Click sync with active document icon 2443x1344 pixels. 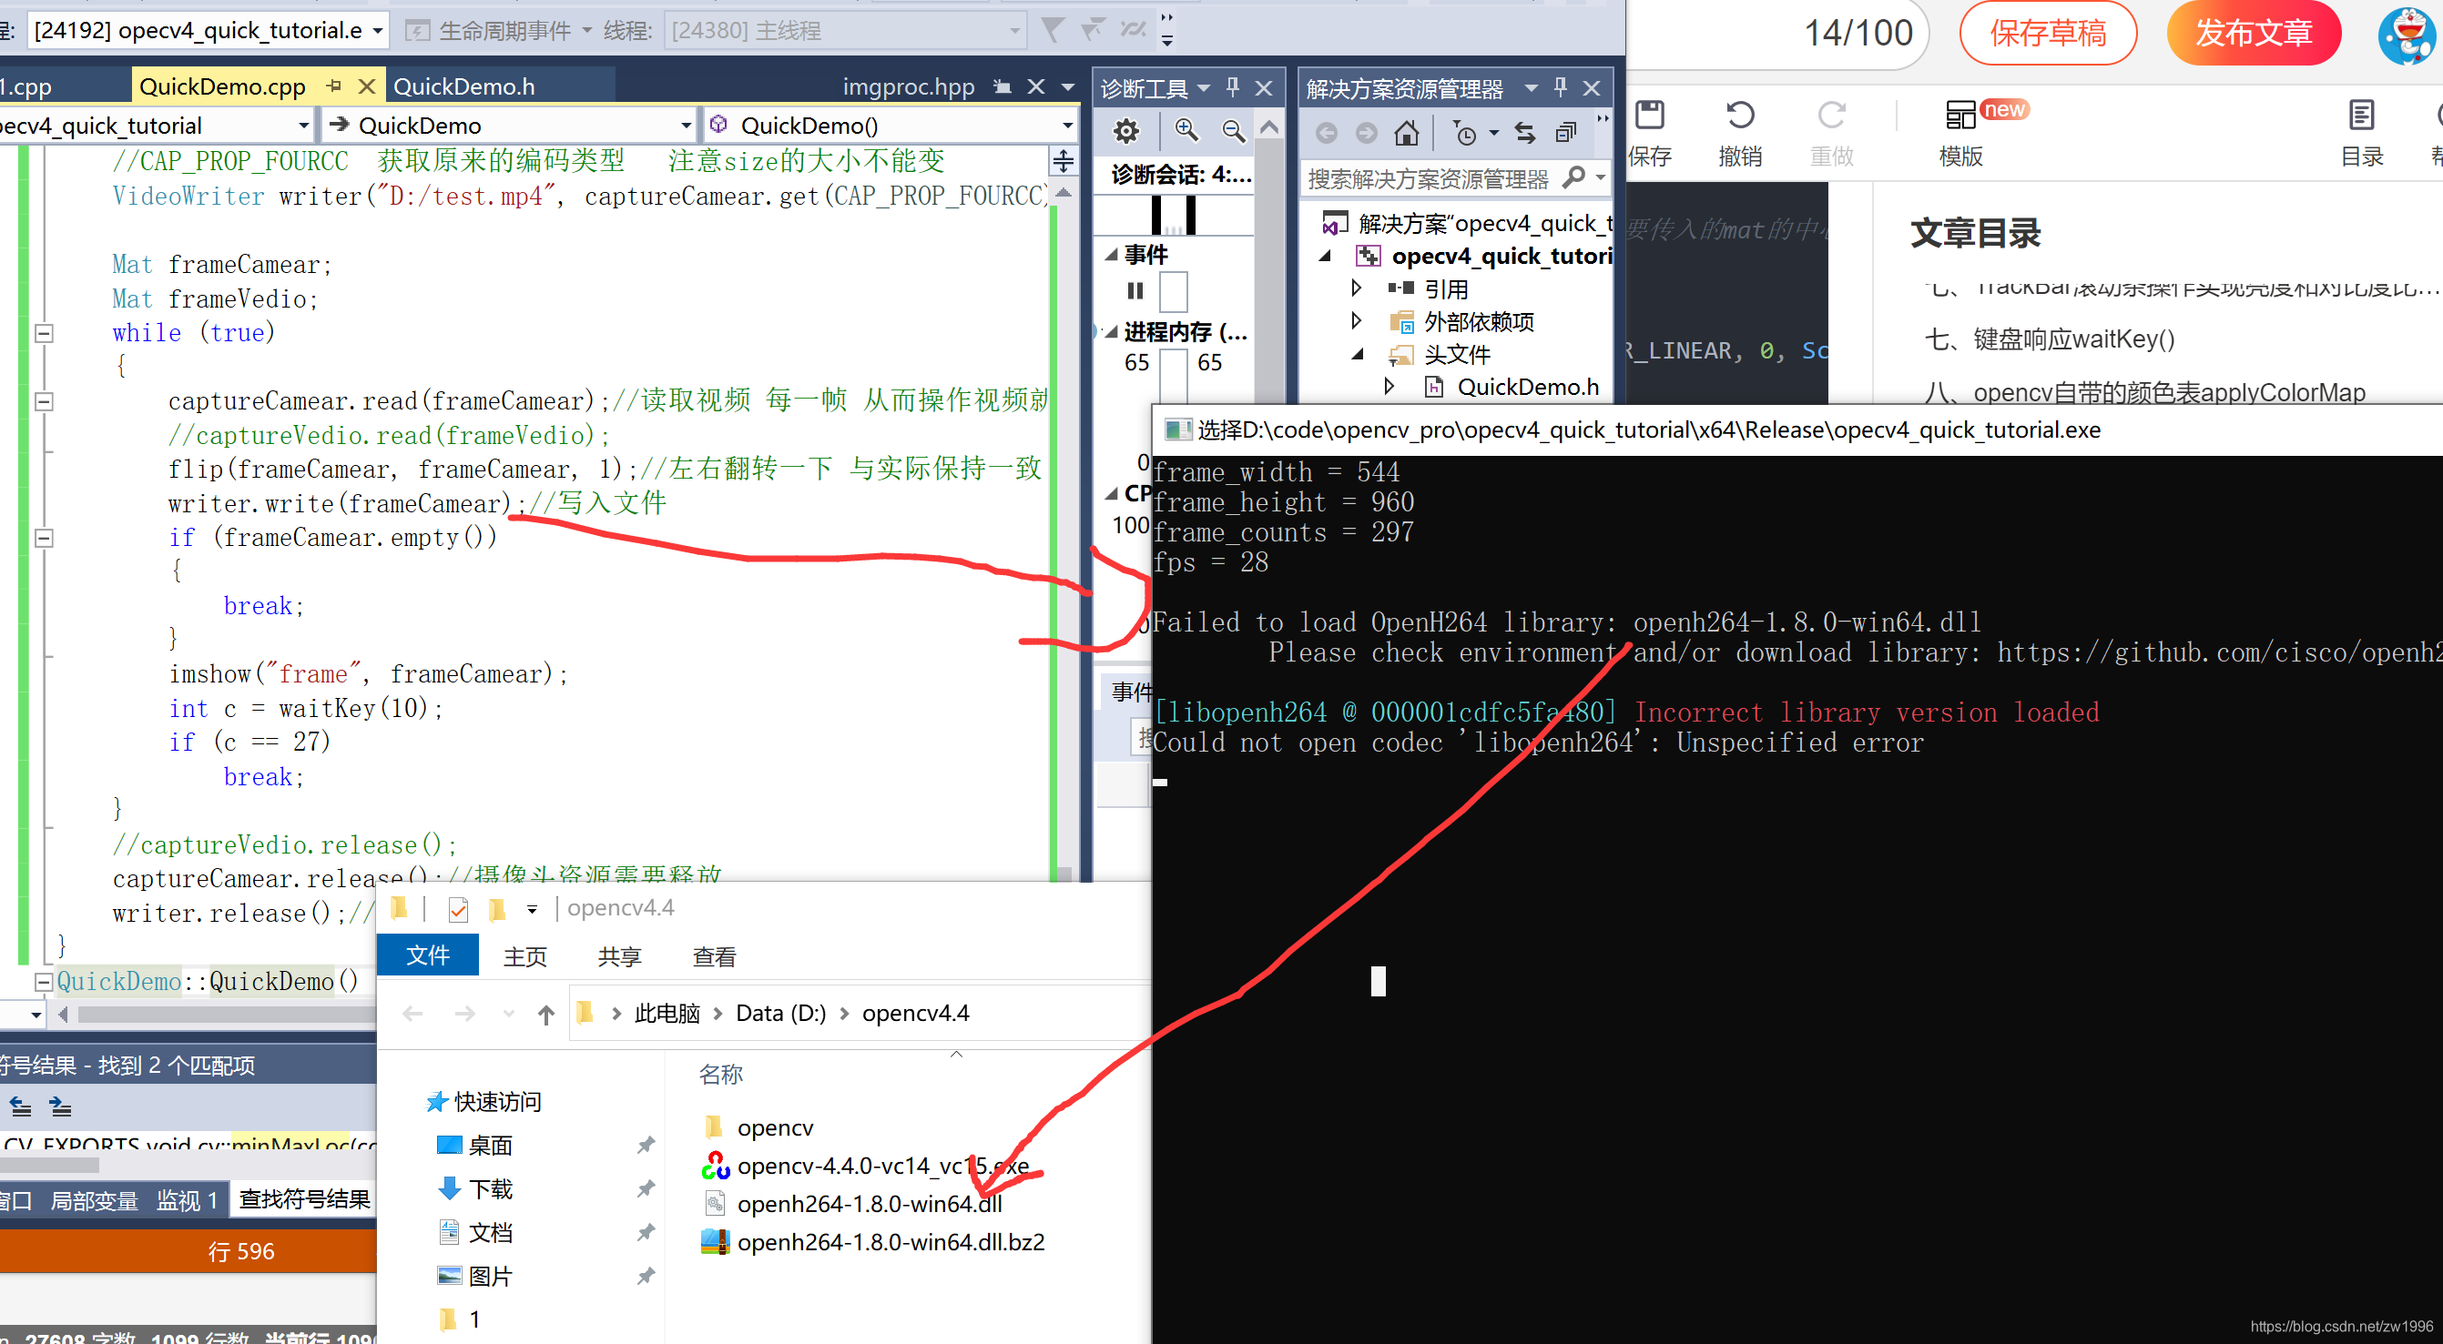coord(1525,134)
